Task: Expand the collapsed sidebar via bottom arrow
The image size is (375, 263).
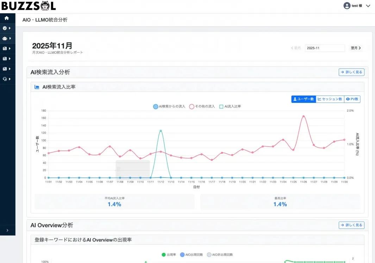Action: tap(8, 230)
